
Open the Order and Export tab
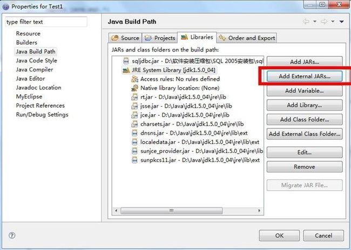coord(247,38)
